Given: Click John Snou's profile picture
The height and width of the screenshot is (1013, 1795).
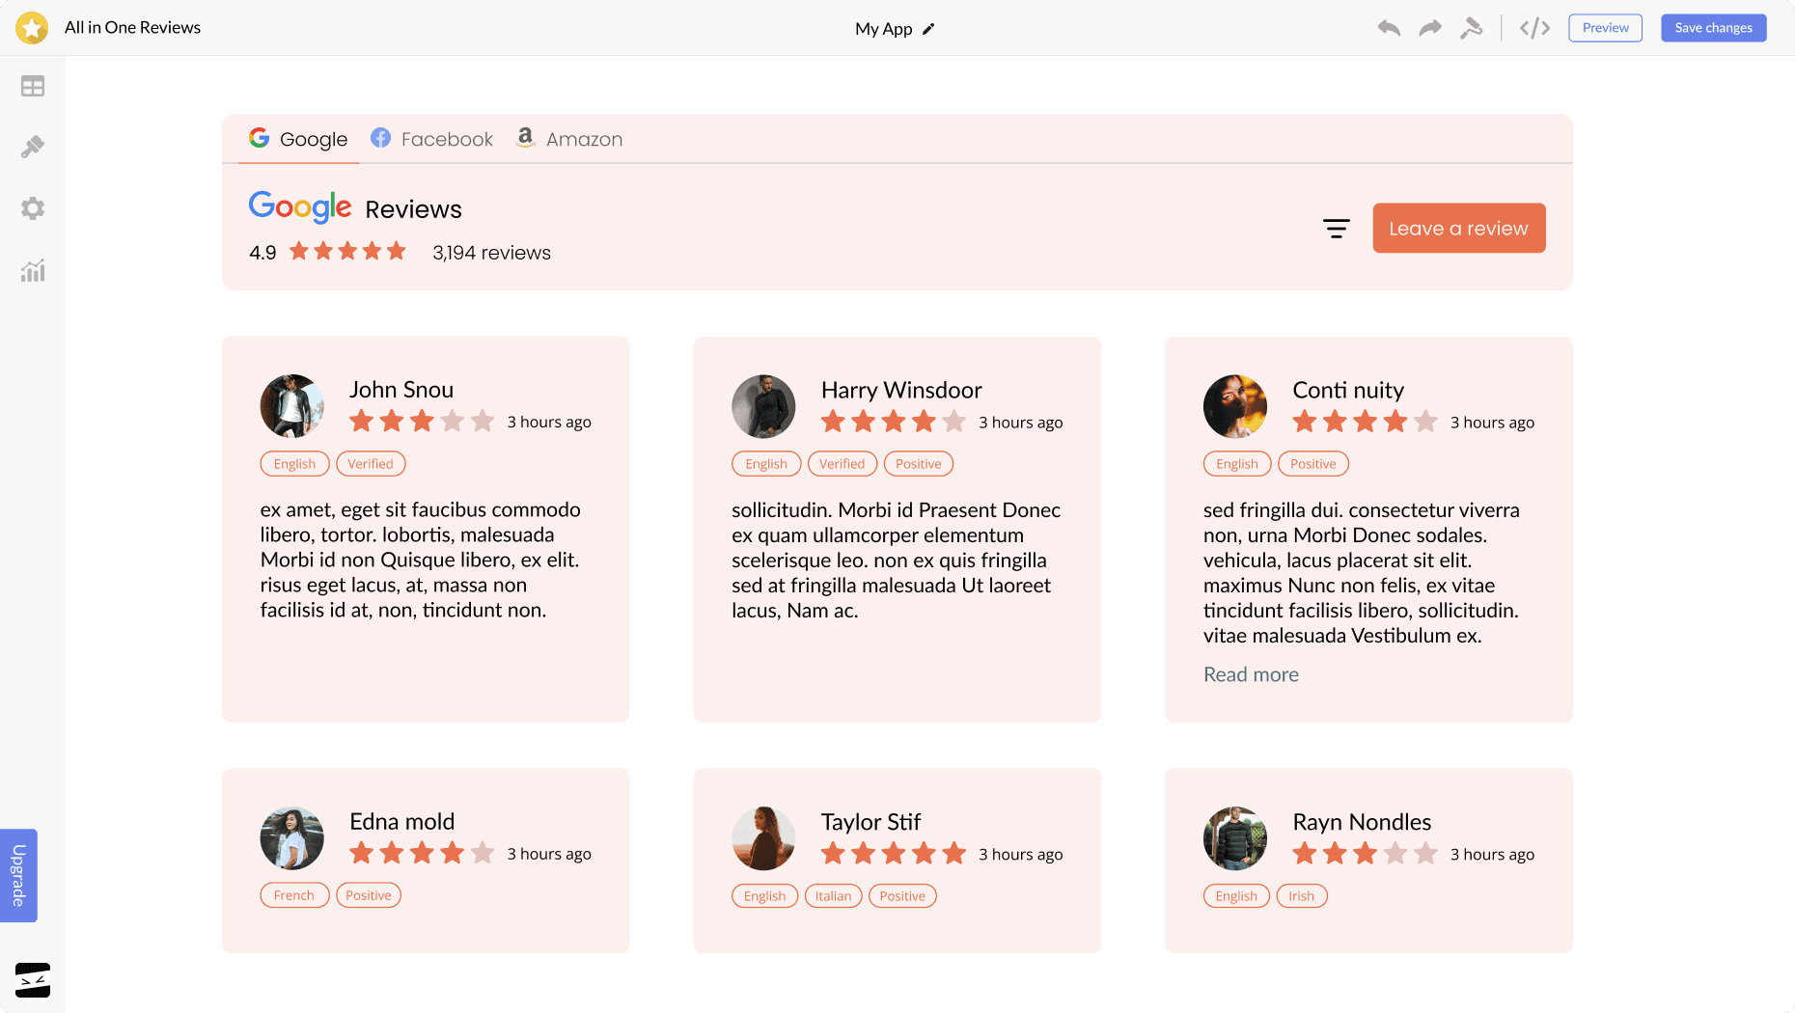Looking at the screenshot, I should pos(291,406).
